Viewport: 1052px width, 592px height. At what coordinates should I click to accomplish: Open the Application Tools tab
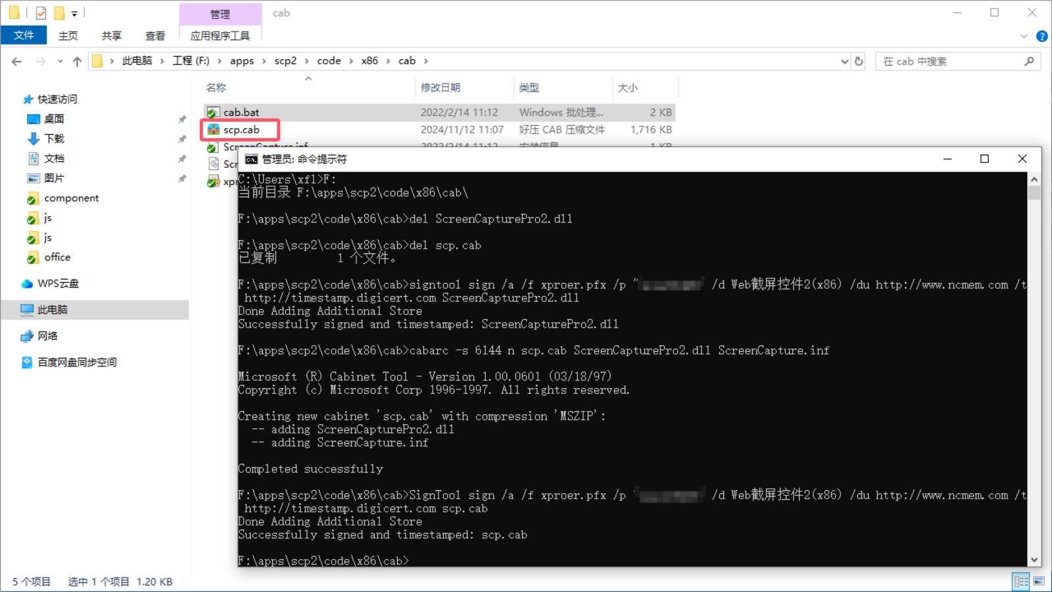point(220,36)
